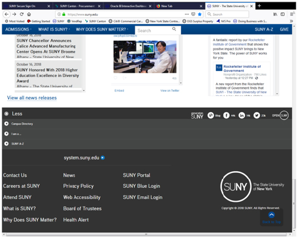Click the large SUNY circle logo in footer
298x239 pixels.
point(236,187)
